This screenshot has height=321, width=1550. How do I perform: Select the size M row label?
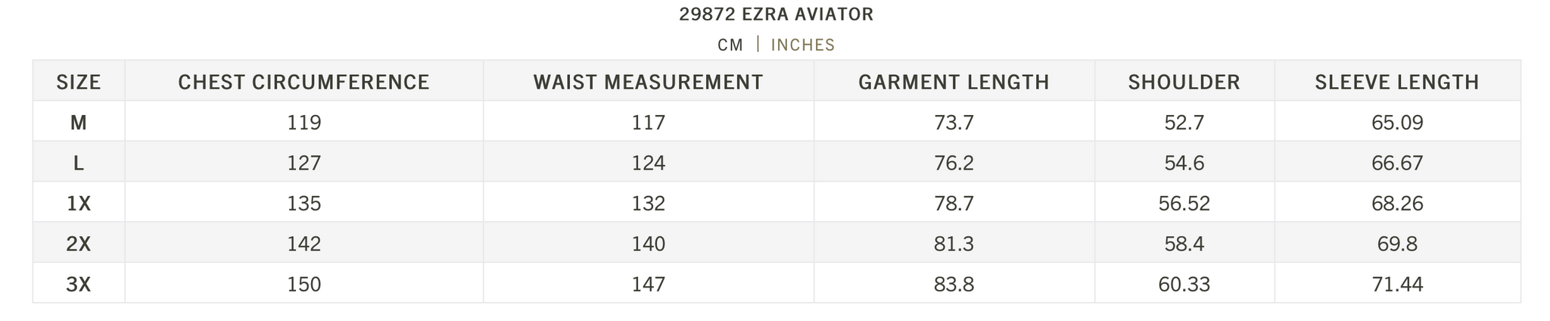pyautogui.click(x=79, y=123)
